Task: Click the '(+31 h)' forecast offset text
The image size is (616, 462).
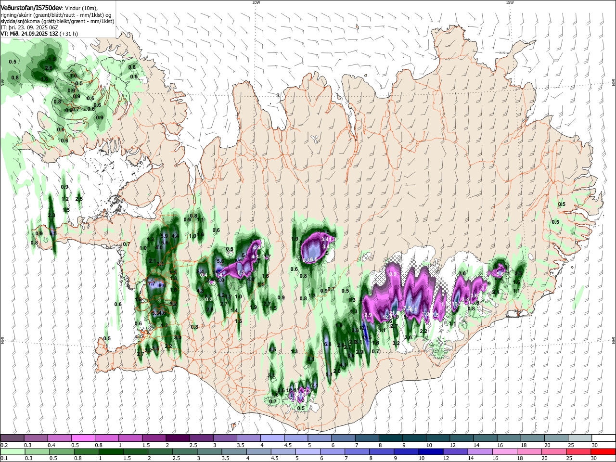Action: 69,34
